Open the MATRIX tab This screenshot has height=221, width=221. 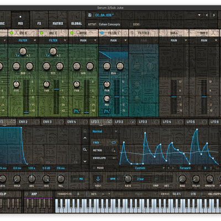pyautogui.click(x=58, y=20)
